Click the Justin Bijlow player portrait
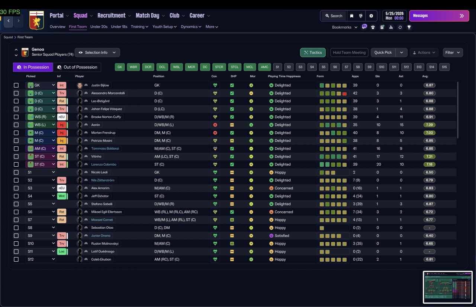This screenshot has width=476, height=307. (x=80, y=85)
